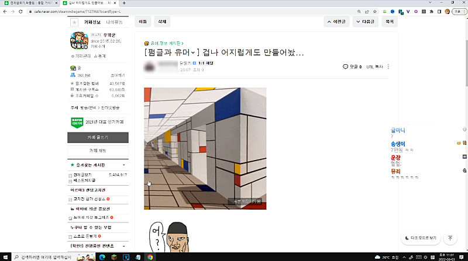
Task: Click the 초대하기 invite link
Action: [x=118, y=75]
